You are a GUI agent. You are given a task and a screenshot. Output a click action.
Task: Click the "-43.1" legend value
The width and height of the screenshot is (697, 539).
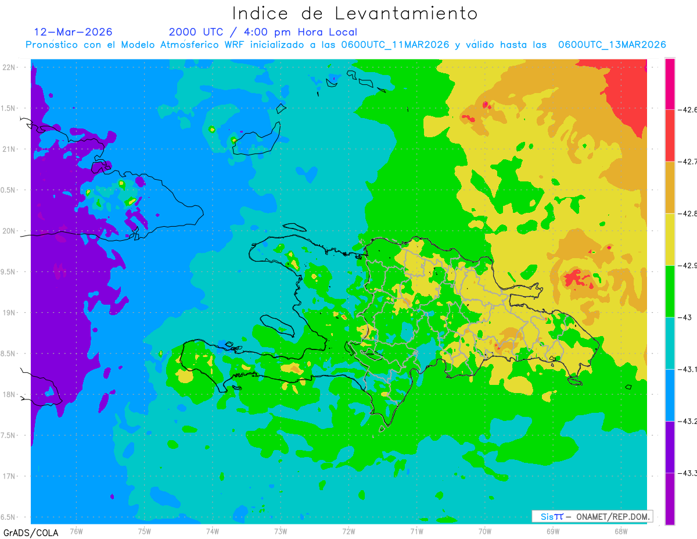(x=688, y=369)
